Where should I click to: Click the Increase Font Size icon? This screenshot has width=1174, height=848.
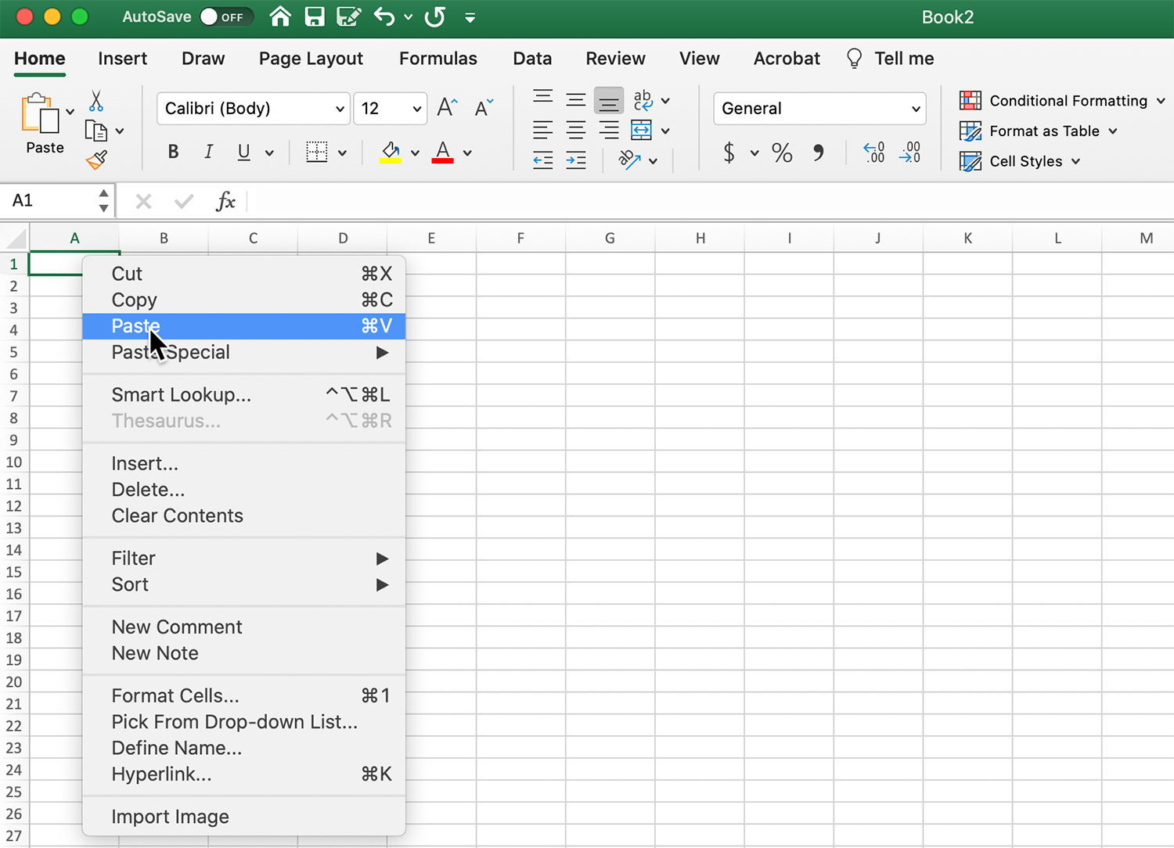tap(447, 108)
